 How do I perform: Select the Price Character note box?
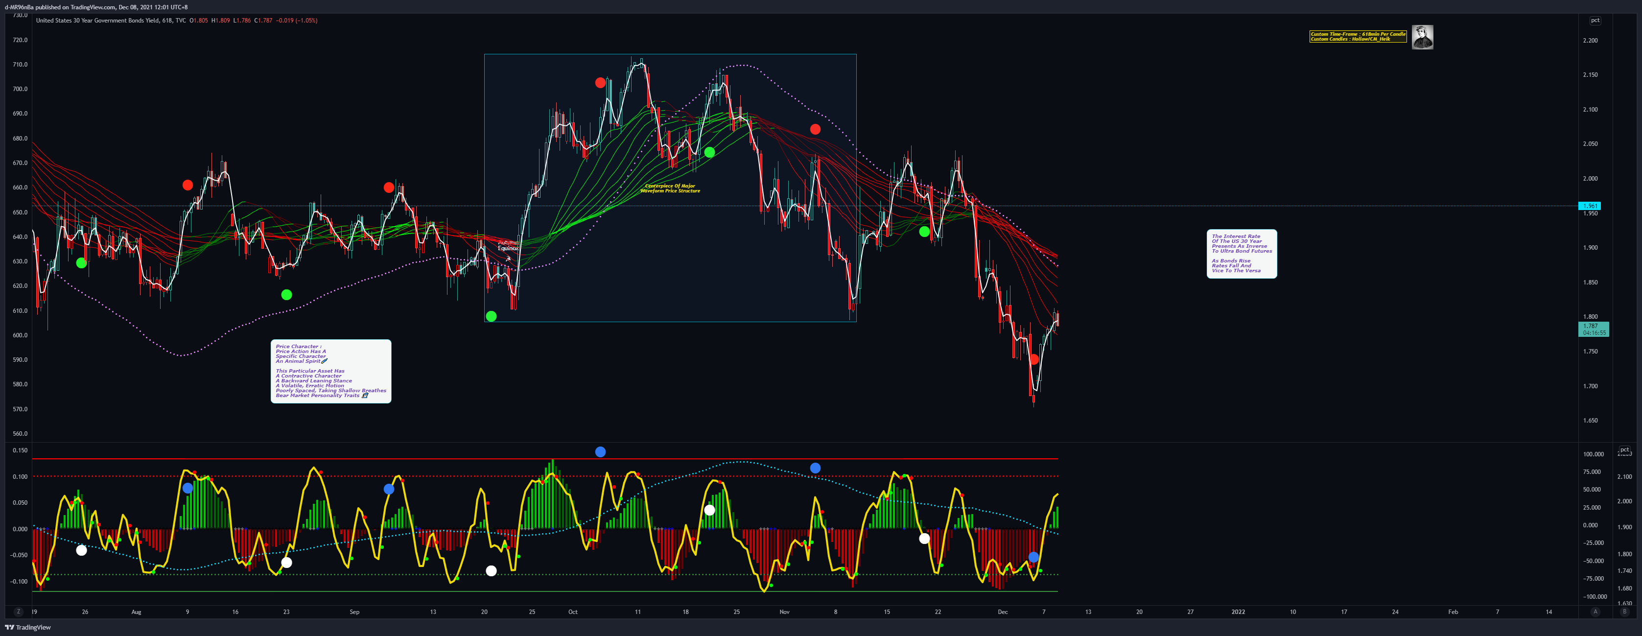pos(331,371)
